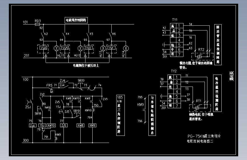This screenshot has width=247, height=160.
Task: Click the YV2 solenoid valve box
Action: [89, 48]
